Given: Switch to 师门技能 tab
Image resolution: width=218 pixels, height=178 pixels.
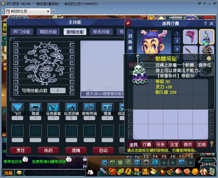Looking at the screenshot, I should 22,32.
